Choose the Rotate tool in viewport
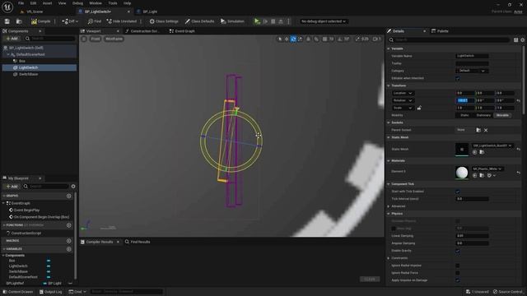Screen dimensions: 527x296 (x=293, y=39)
